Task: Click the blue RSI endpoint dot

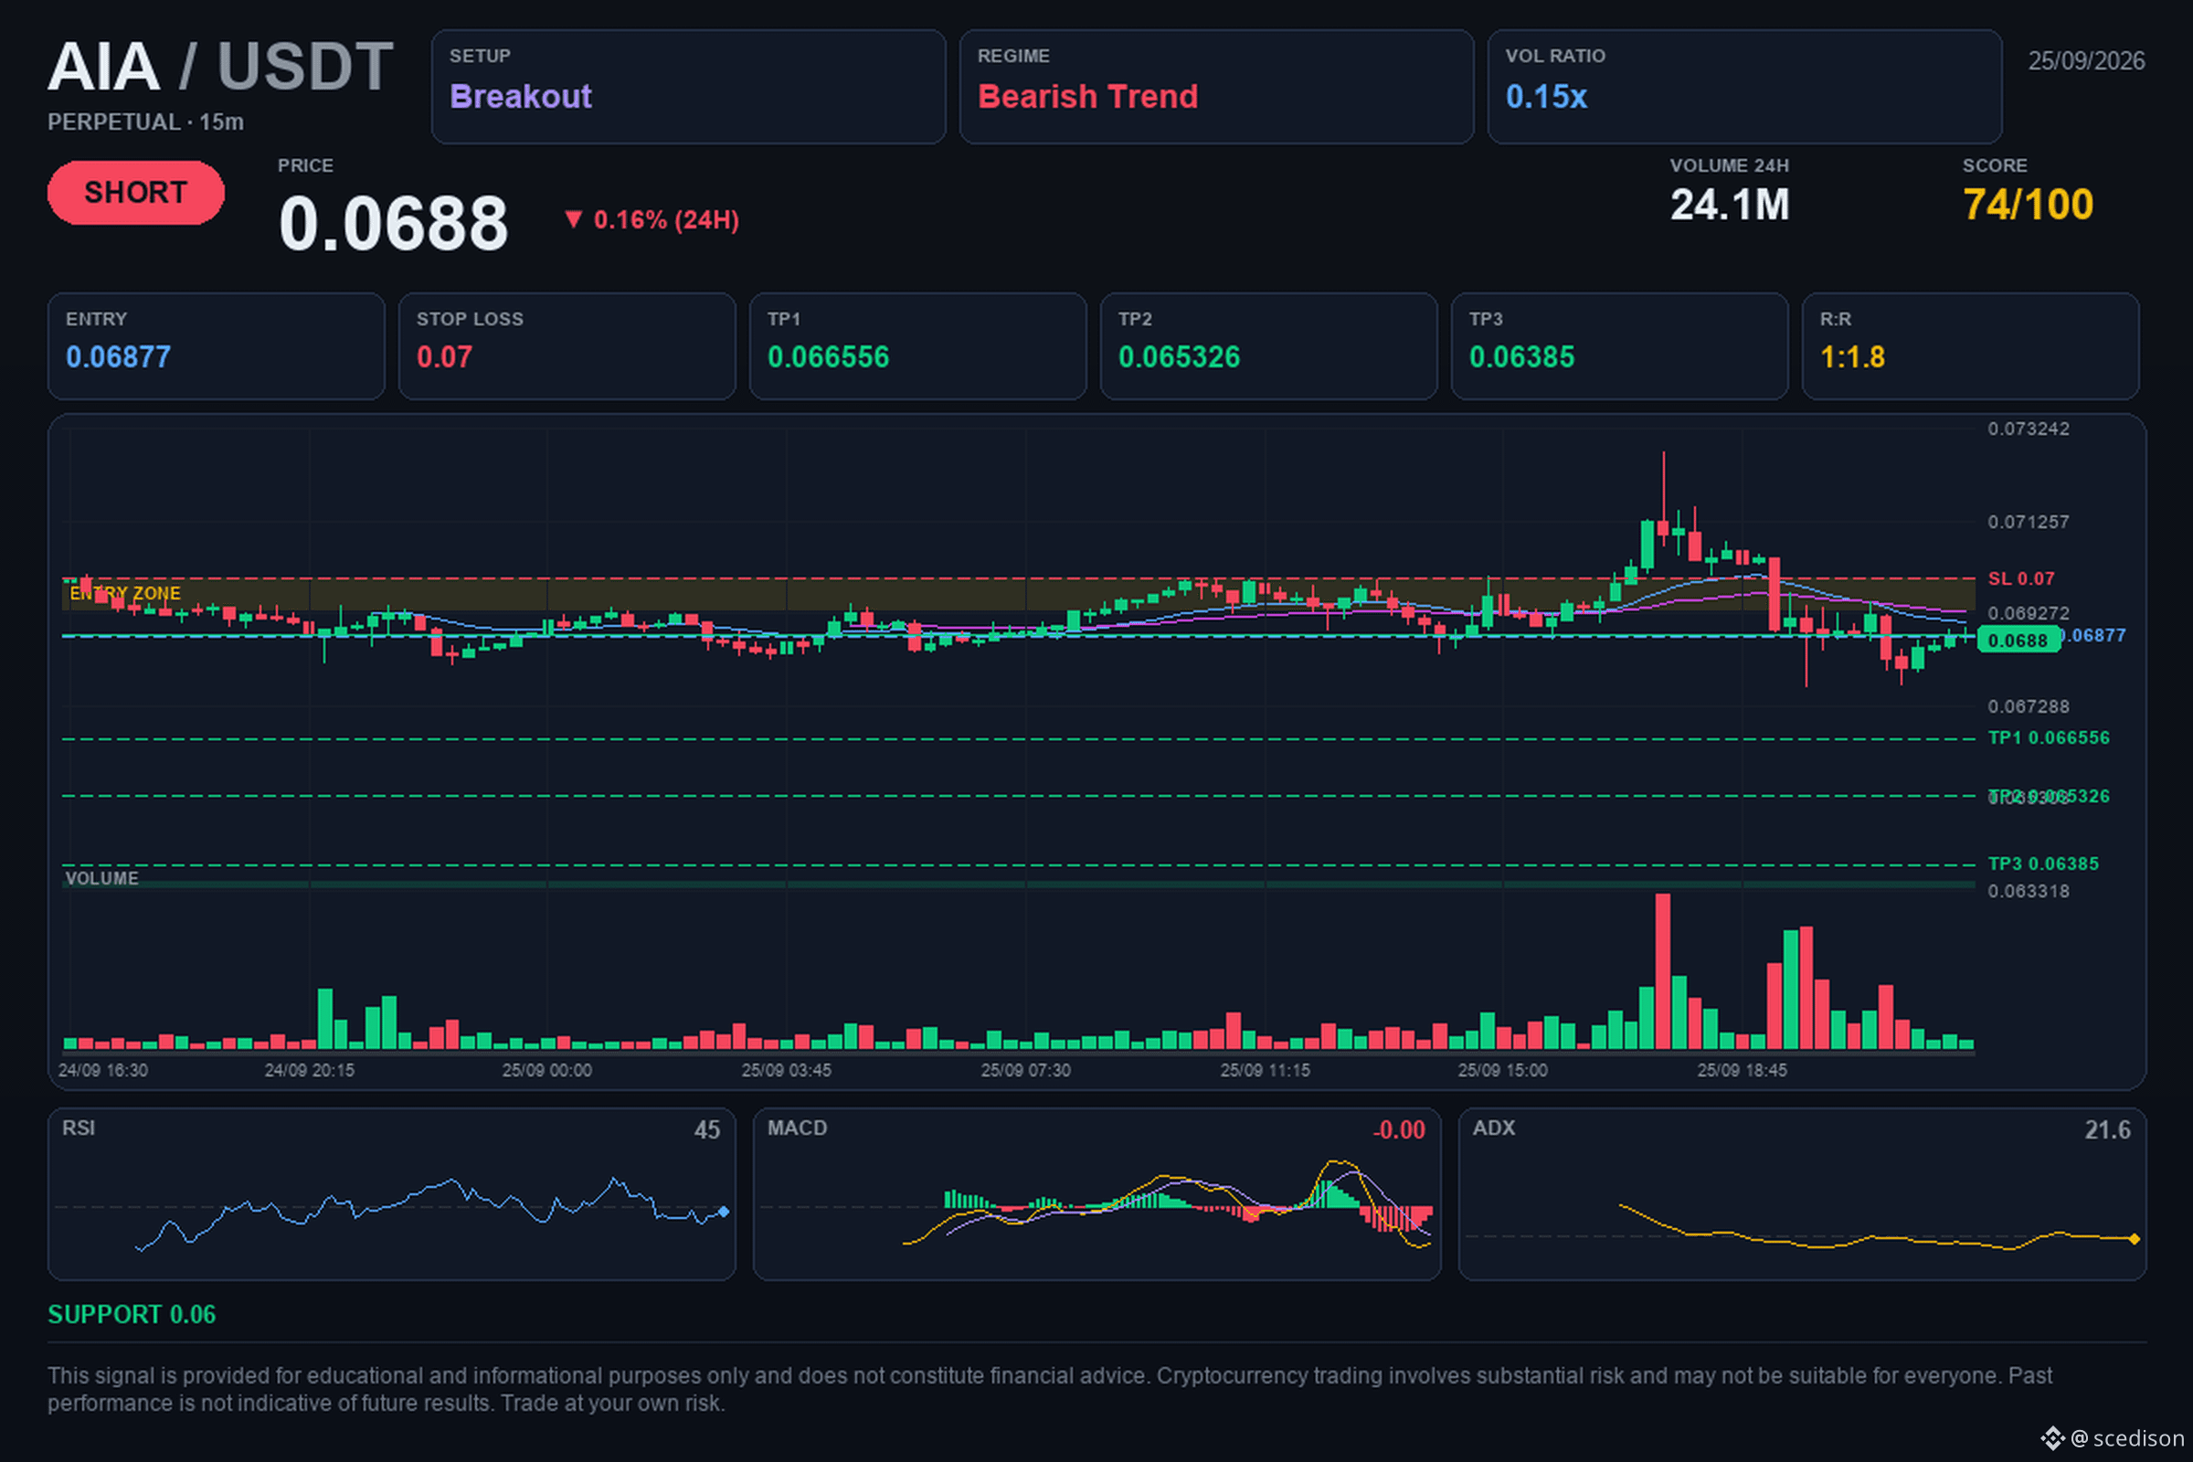Action: pyautogui.click(x=724, y=1213)
